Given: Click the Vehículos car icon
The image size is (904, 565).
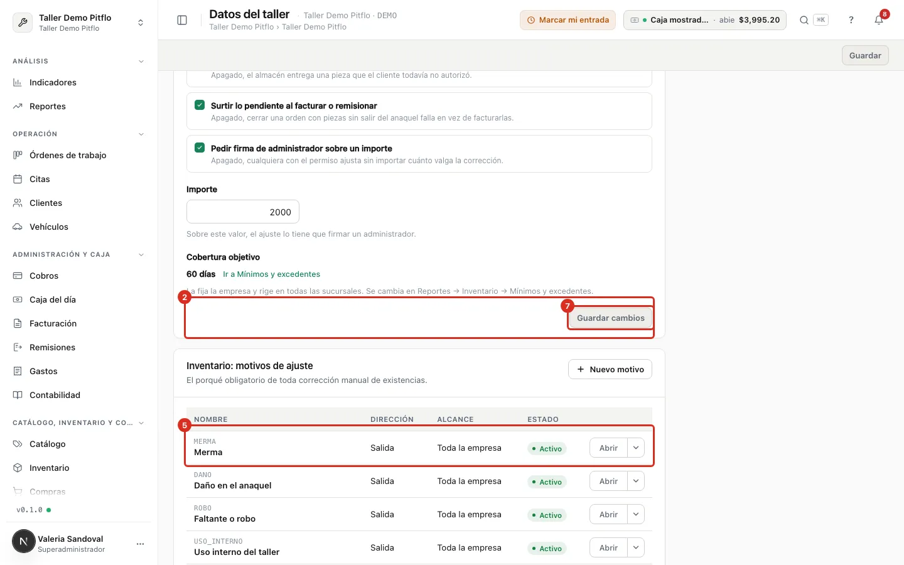Looking at the screenshot, I should pos(18,227).
